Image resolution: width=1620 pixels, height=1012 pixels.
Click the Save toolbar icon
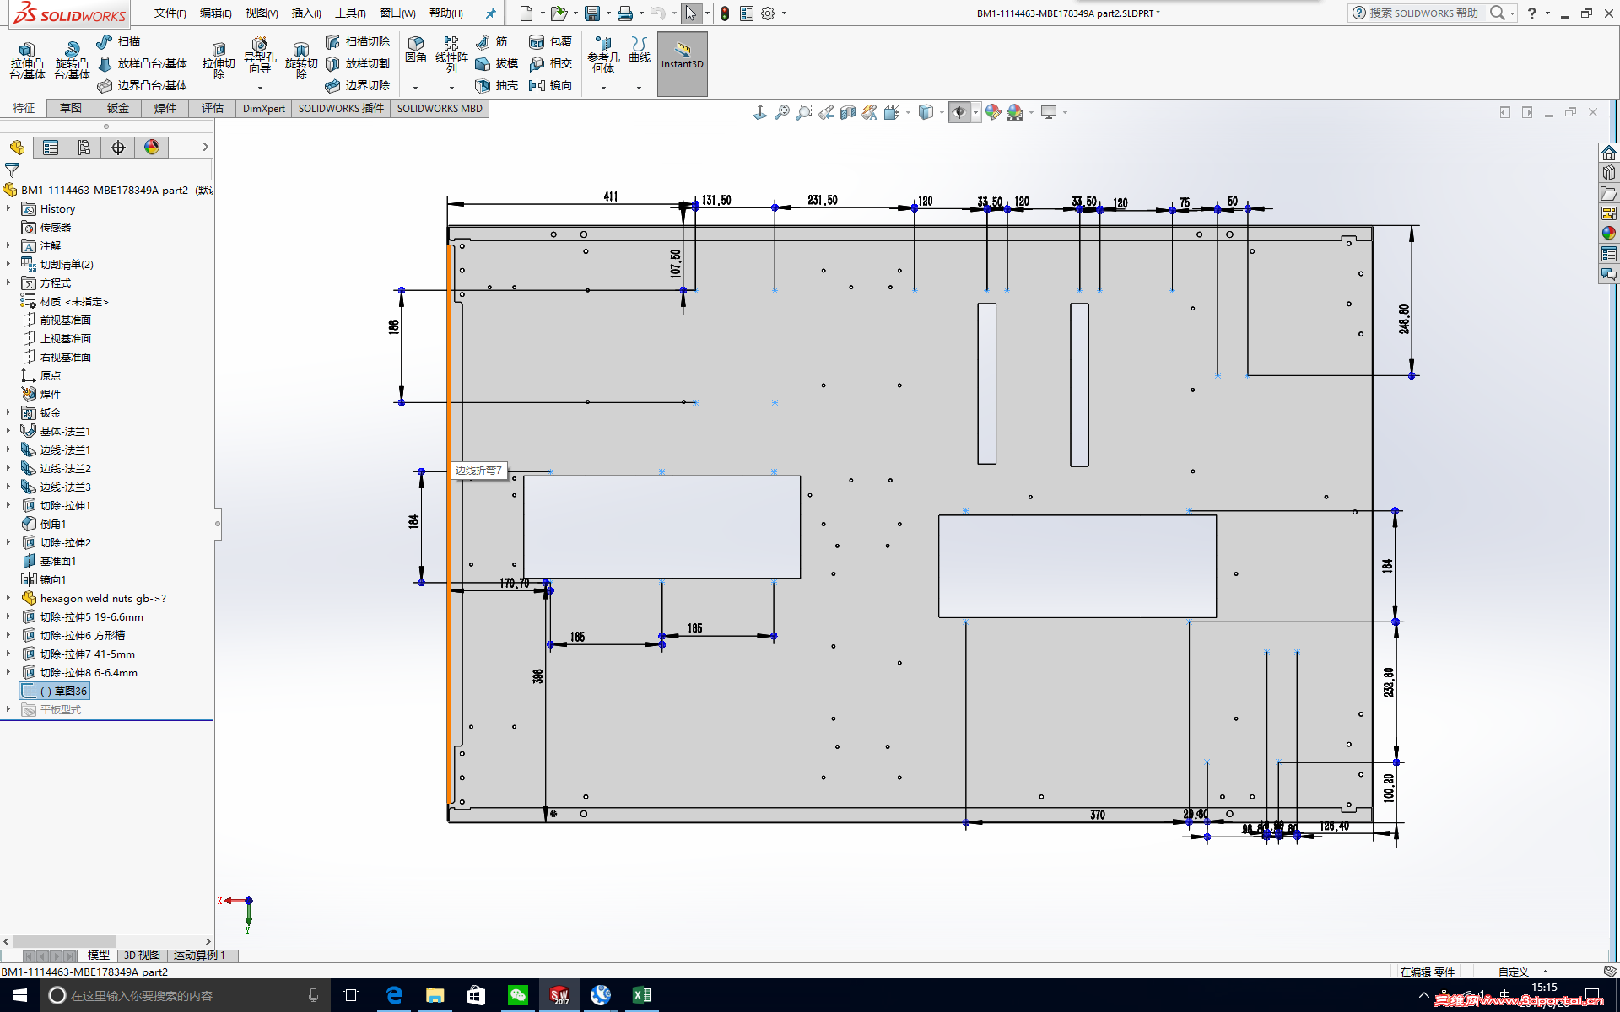pyautogui.click(x=592, y=13)
